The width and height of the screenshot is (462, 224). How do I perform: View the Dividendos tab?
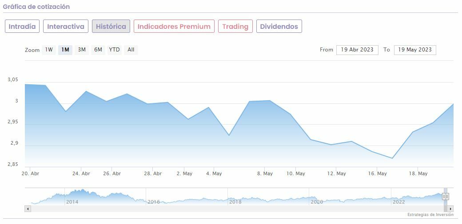[x=279, y=27]
